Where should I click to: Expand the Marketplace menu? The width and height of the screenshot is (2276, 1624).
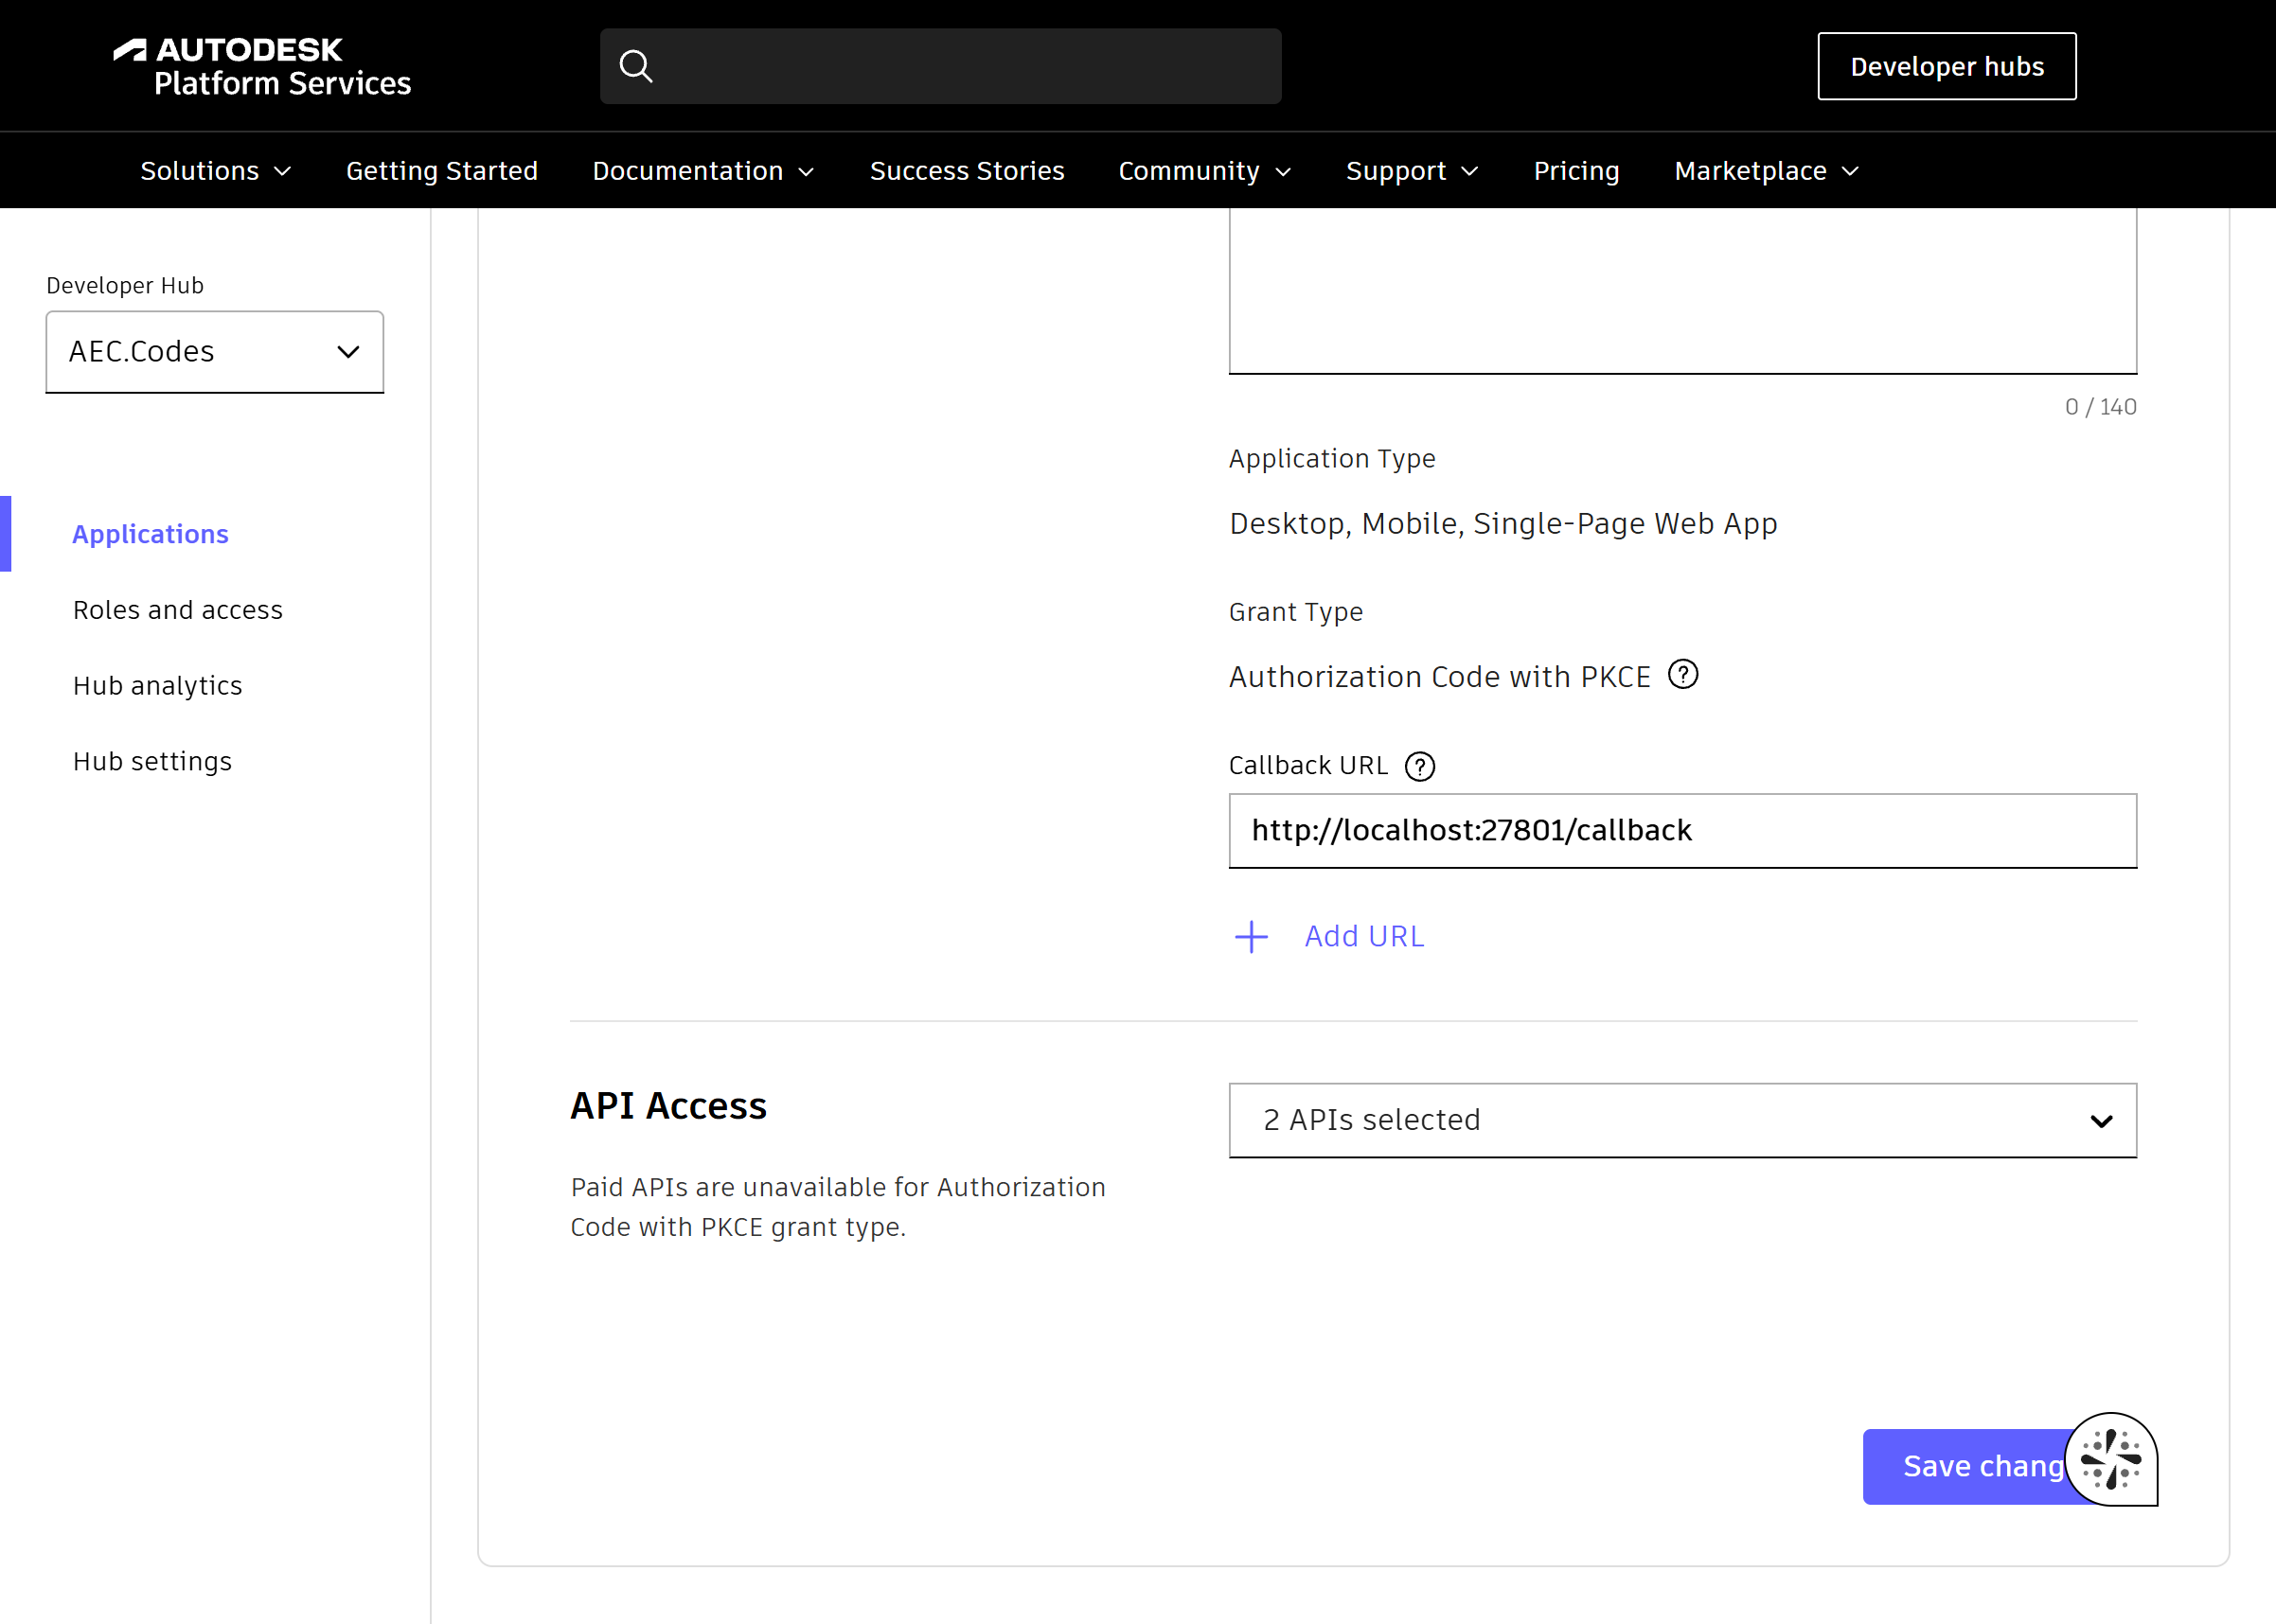[x=1767, y=171]
